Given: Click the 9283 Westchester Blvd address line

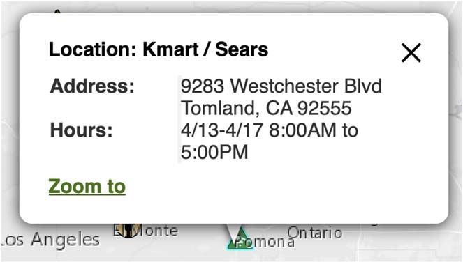Looking at the screenshot, I should [281, 86].
